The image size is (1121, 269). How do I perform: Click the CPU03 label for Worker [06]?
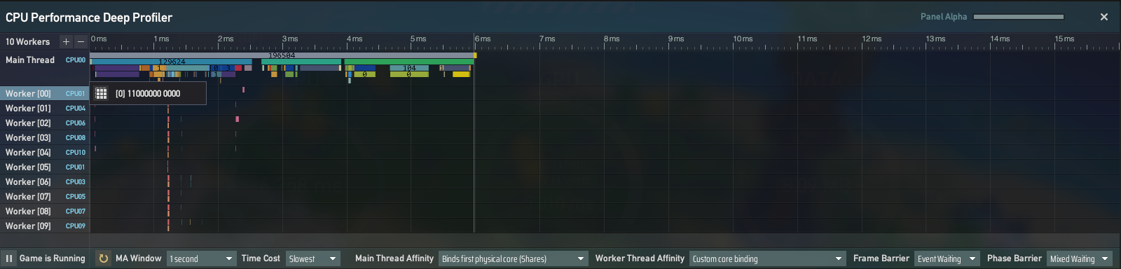click(76, 182)
